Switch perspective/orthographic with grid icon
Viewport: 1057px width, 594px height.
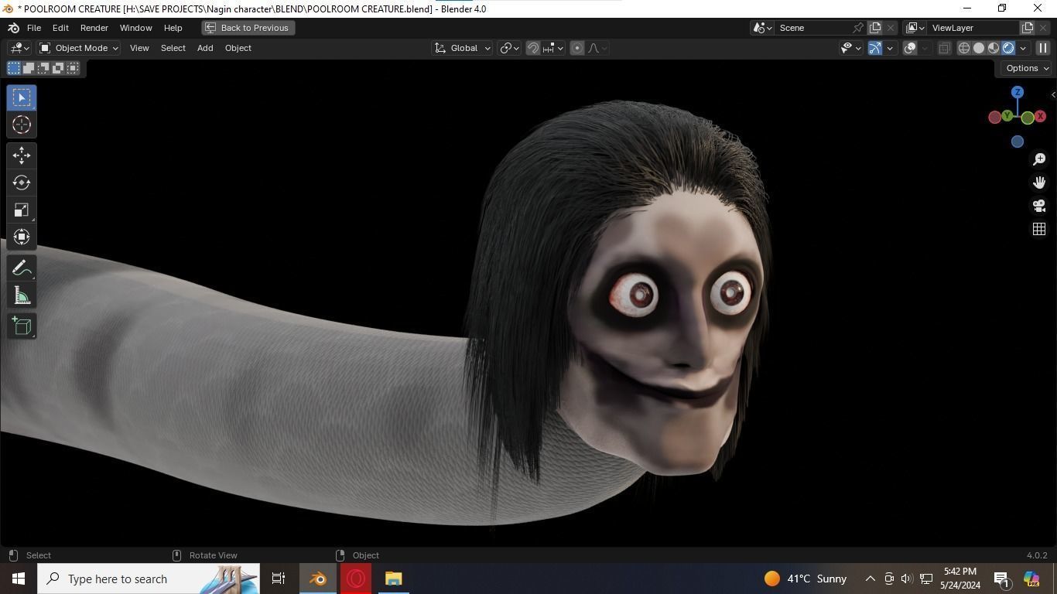pyautogui.click(x=1039, y=229)
